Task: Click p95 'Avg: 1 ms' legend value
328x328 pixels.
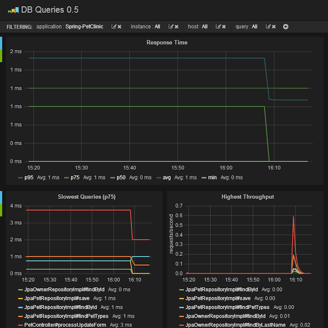Action: point(48,178)
